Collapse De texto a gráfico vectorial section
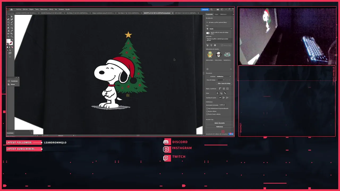340x191 pixels. [207, 22]
